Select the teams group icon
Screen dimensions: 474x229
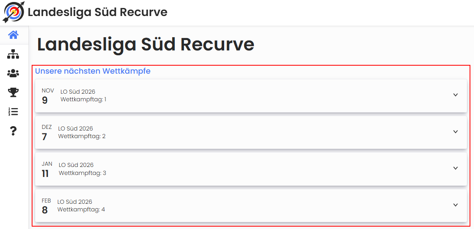pyautogui.click(x=13, y=73)
